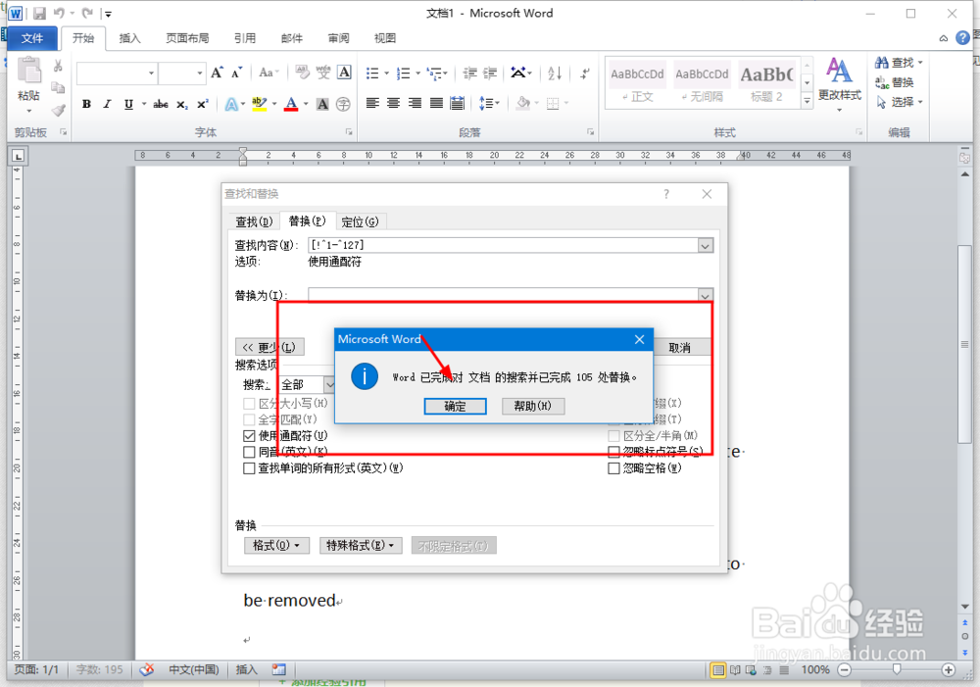The width and height of the screenshot is (980, 687).
Task: Open the References ribbon tab
Action: pos(245,39)
